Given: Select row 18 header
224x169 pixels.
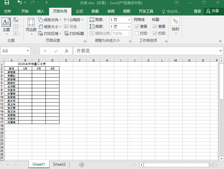Looking at the screenshot, I should [x=2, y=126].
